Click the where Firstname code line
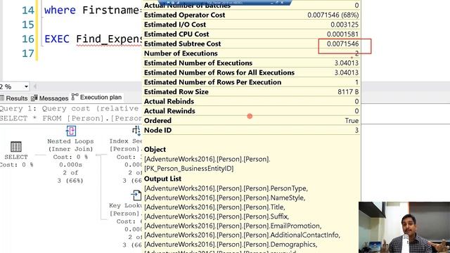The width and height of the screenshot is (450, 253). [93, 10]
